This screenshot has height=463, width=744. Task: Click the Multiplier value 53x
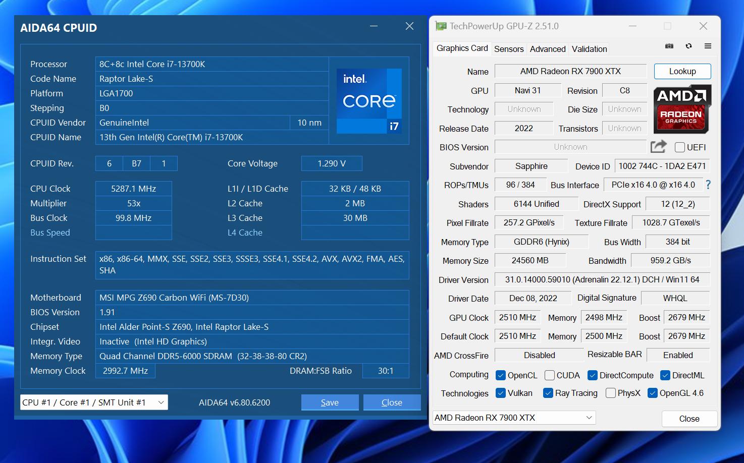pos(133,203)
